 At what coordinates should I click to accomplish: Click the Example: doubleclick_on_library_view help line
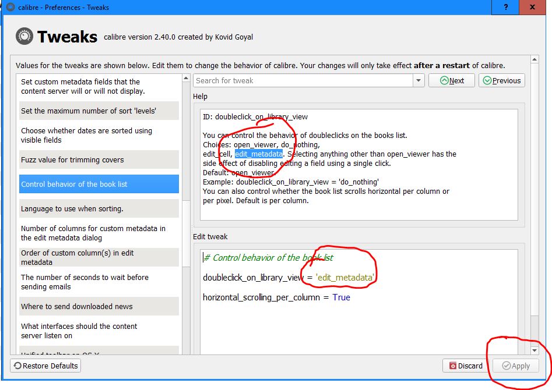point(291,182)
